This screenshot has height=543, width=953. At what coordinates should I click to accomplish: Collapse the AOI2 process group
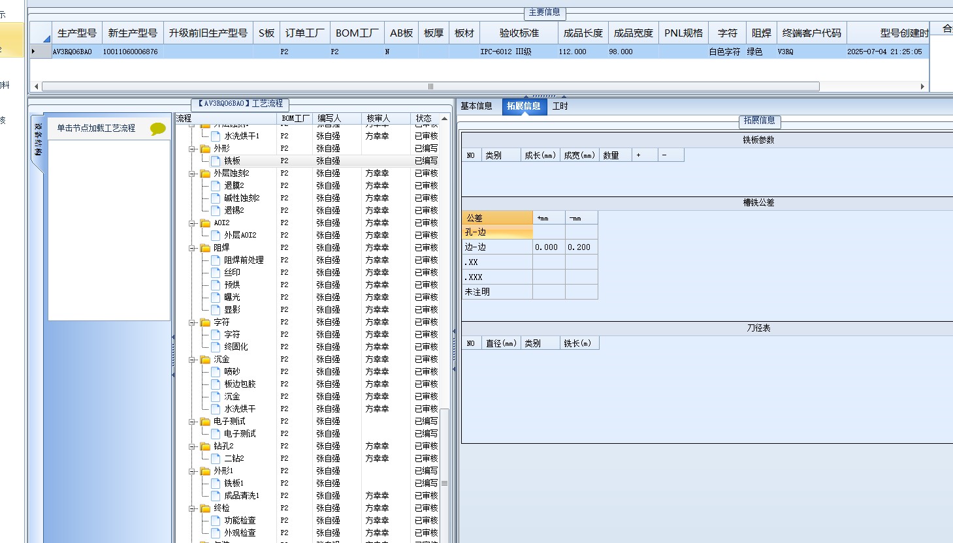193,223
